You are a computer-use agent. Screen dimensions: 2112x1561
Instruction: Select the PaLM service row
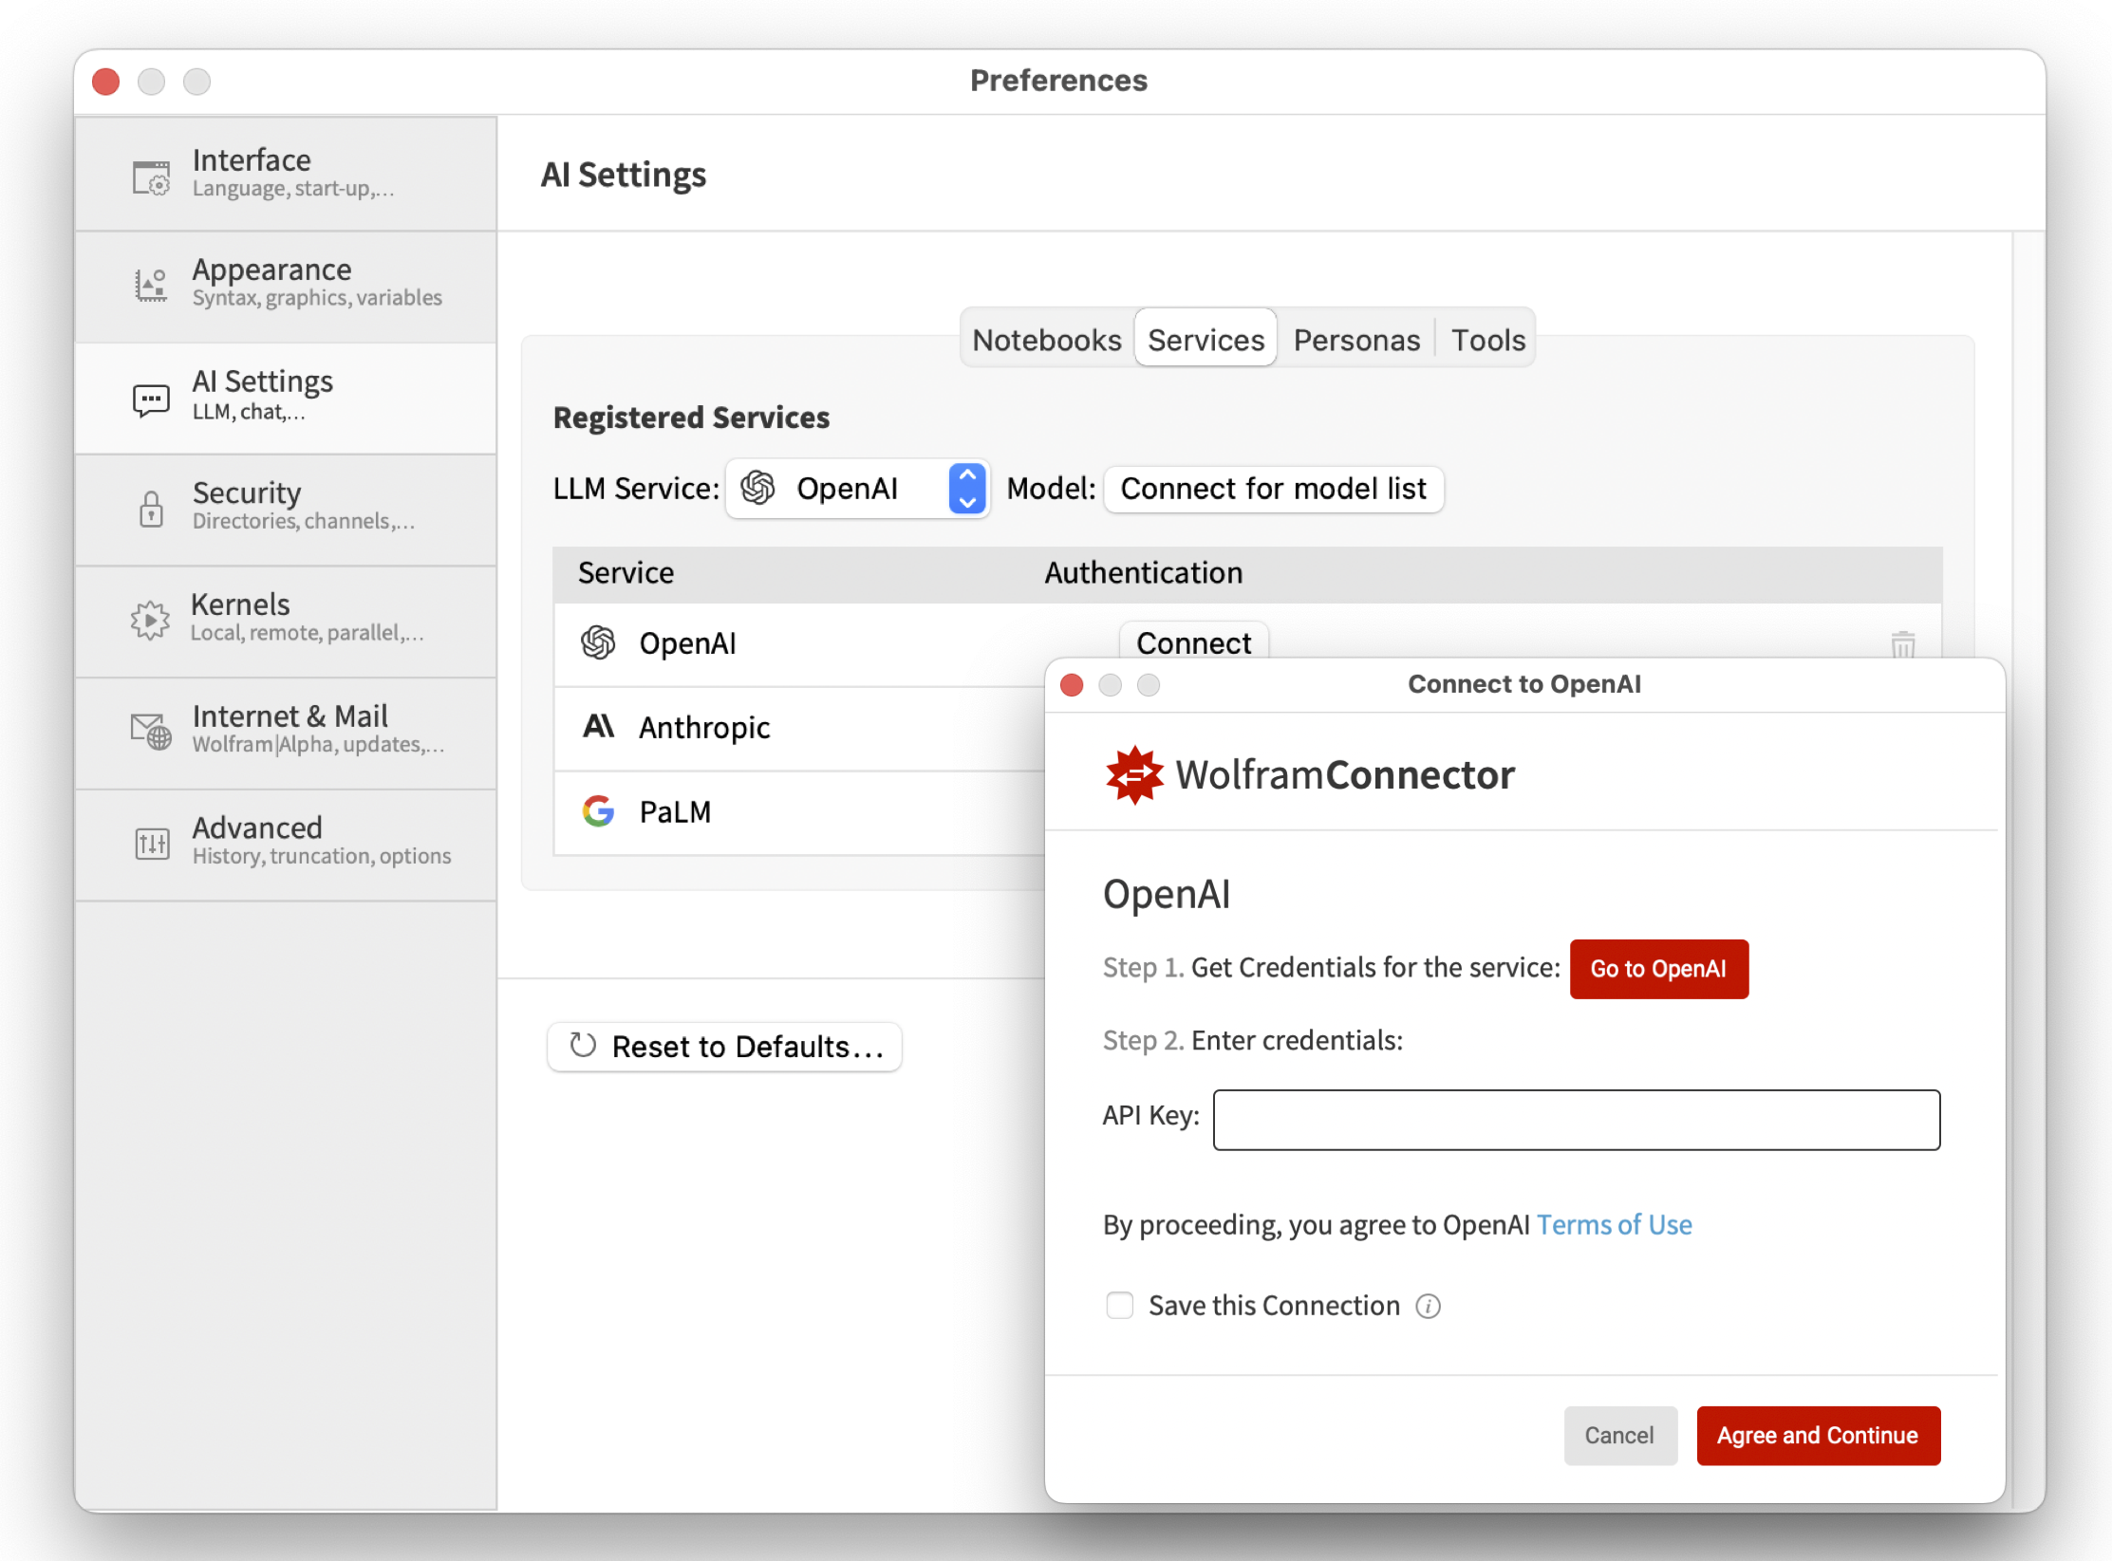[x=799, y=812]
